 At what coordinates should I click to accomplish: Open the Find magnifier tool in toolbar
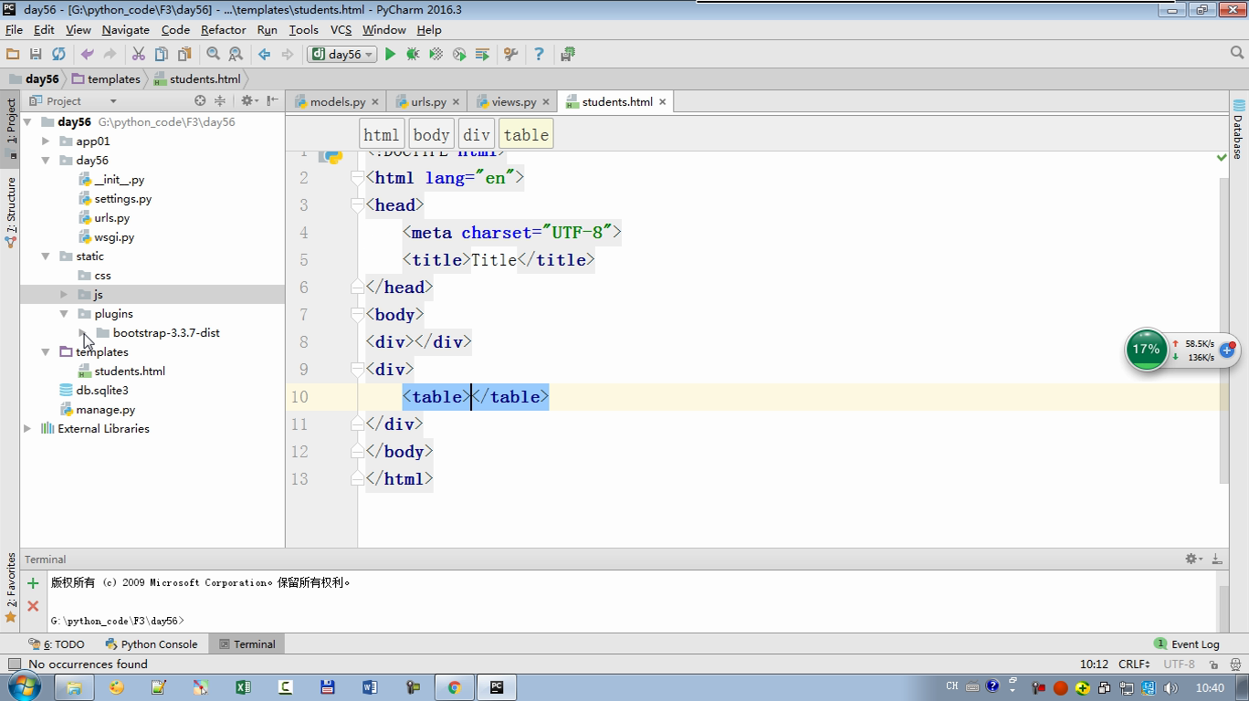point(213,55)
